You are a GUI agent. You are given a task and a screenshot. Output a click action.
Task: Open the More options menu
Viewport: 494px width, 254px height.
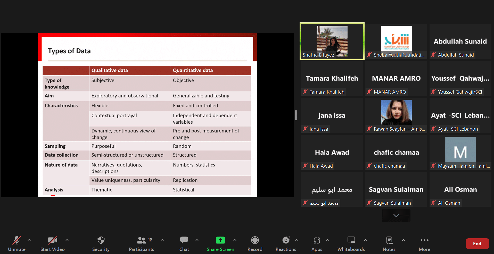coord(424,244)
